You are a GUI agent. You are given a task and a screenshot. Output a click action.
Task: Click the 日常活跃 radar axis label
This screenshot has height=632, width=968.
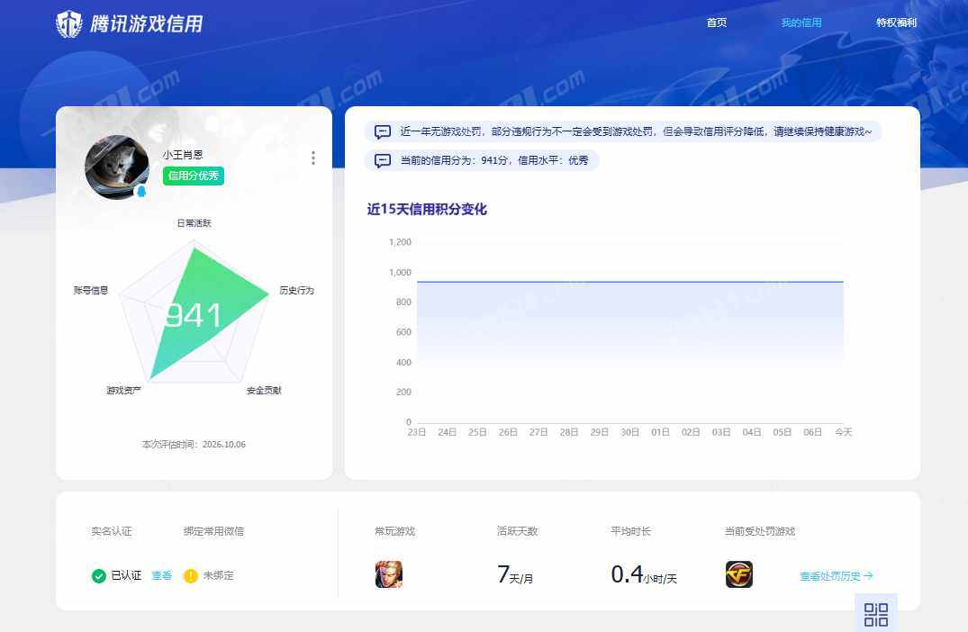pos(194,222)
